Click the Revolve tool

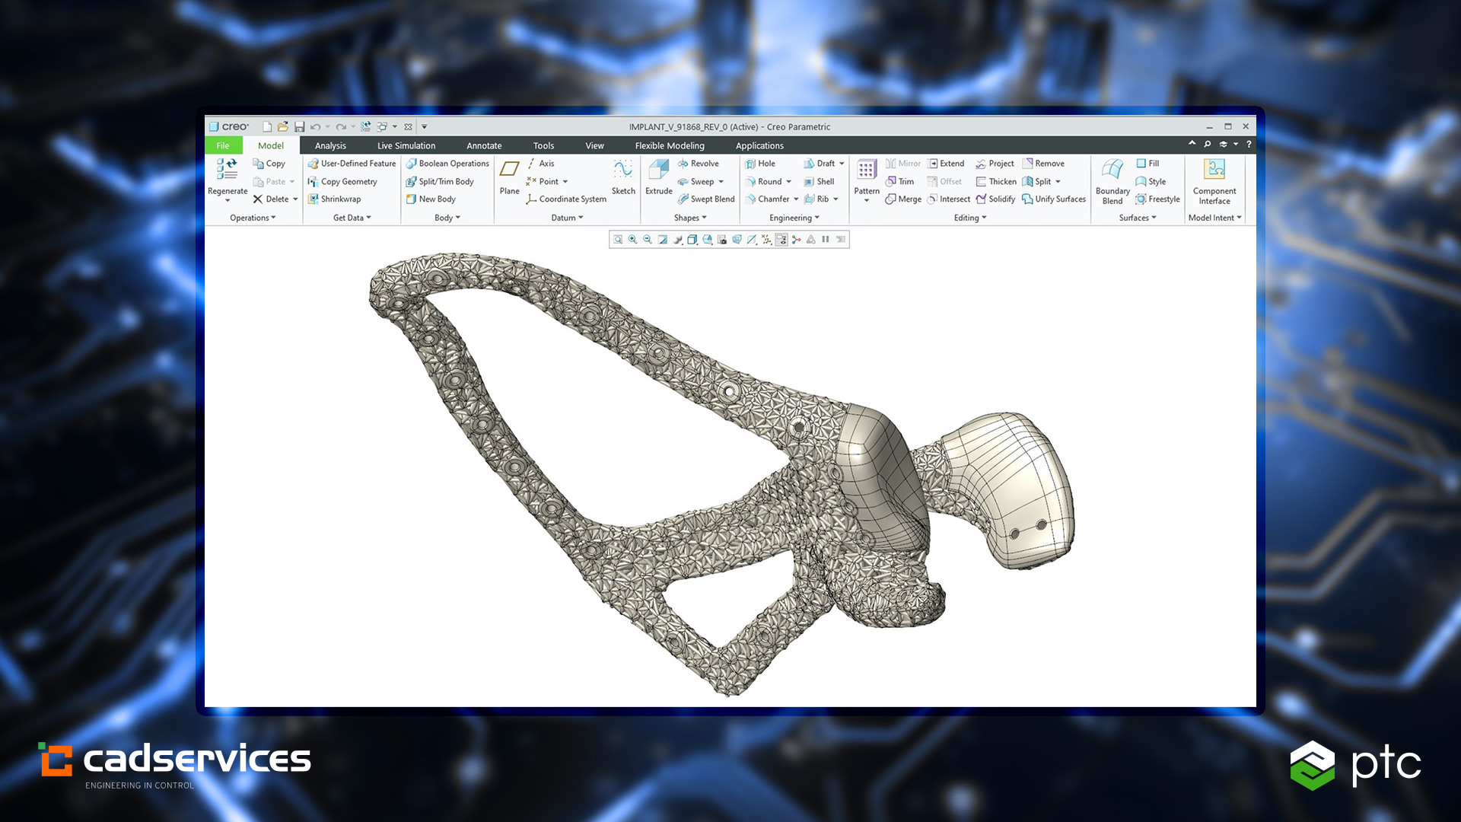click(x=698, y=164)
